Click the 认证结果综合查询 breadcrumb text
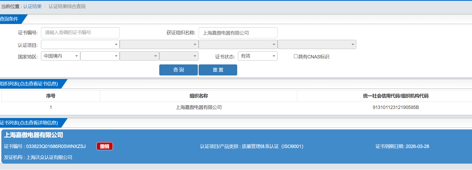Screen dimensions: 472x170 pyautogui.click(x=67, y=6)
